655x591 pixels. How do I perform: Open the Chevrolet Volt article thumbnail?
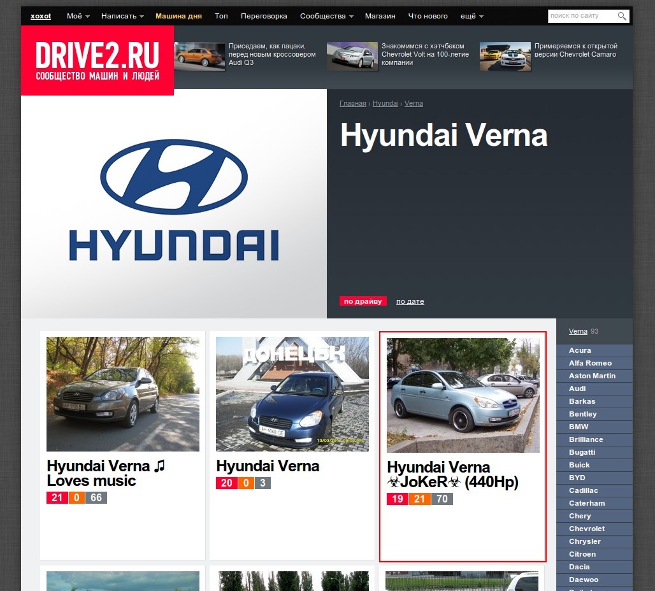point(352,56)
